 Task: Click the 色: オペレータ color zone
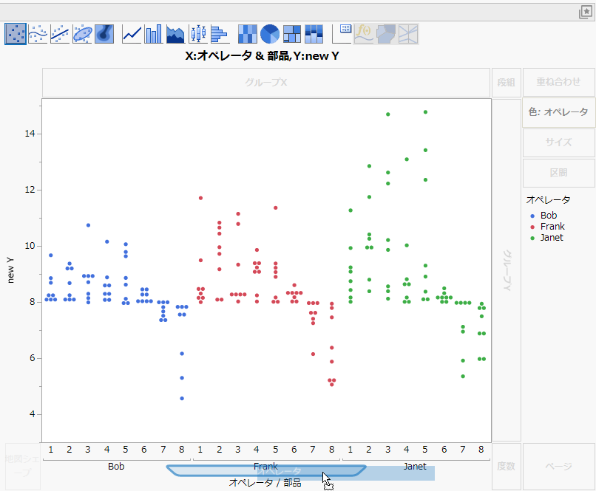(558, 112)
